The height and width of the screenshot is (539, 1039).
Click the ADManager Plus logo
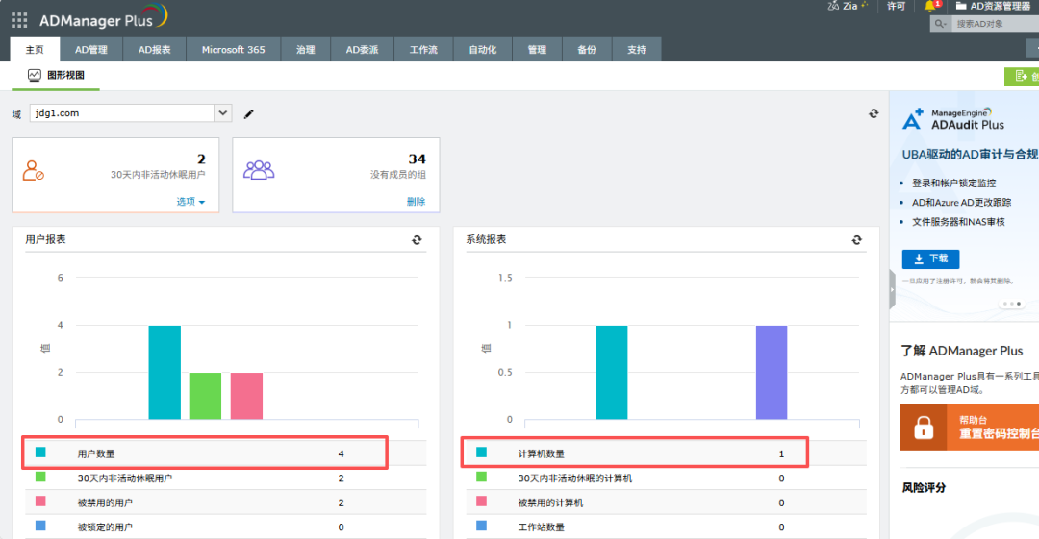(x=103, y=17)
